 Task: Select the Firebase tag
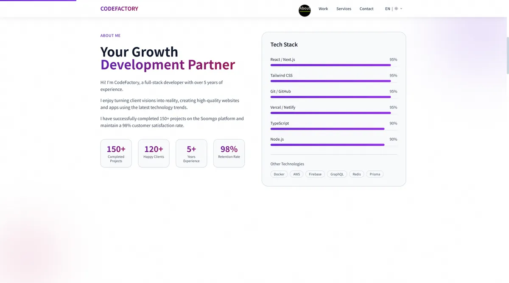pos(315,174)
